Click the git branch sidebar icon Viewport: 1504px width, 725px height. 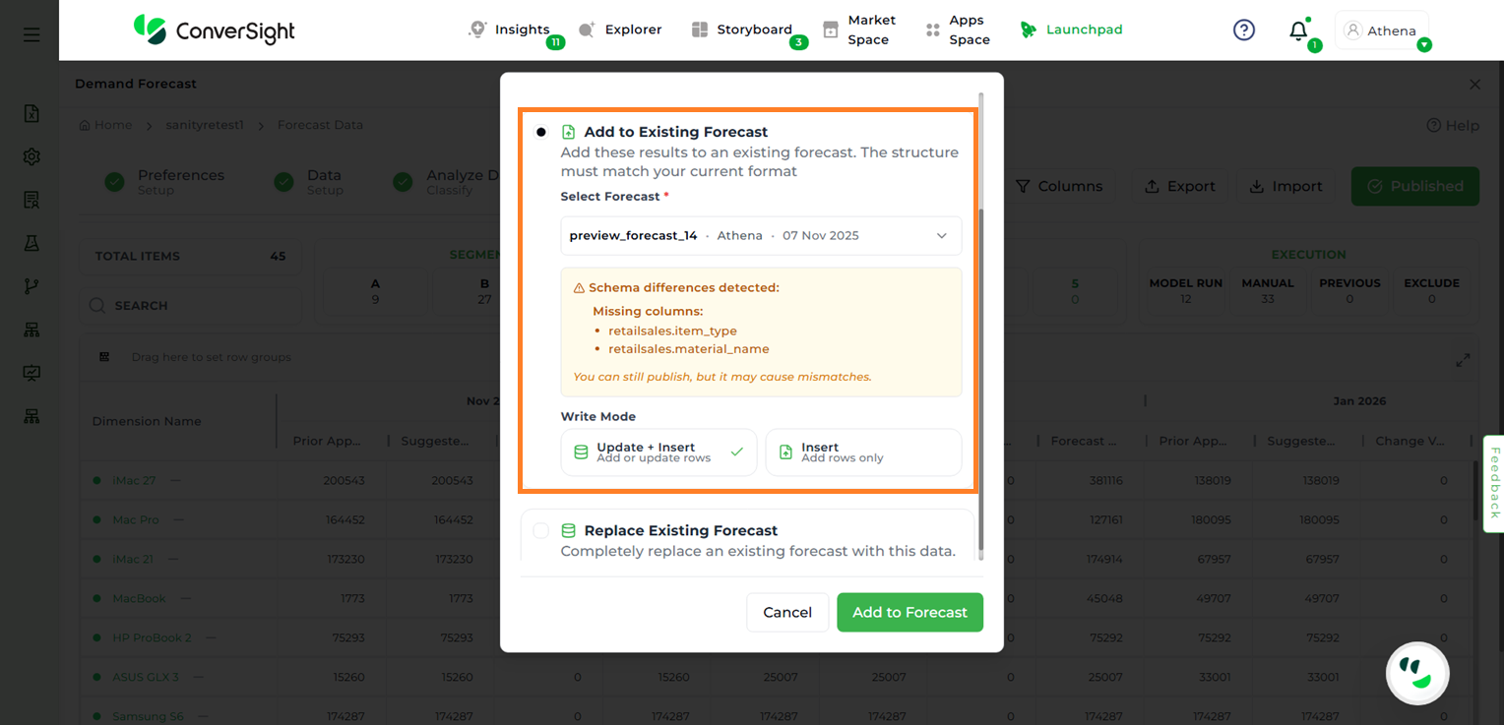[x=31, y=286]
